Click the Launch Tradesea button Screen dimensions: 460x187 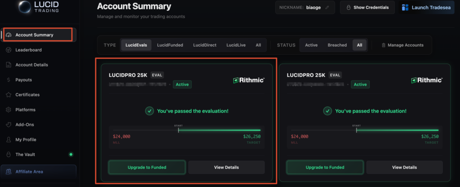[x=426, y=8]
